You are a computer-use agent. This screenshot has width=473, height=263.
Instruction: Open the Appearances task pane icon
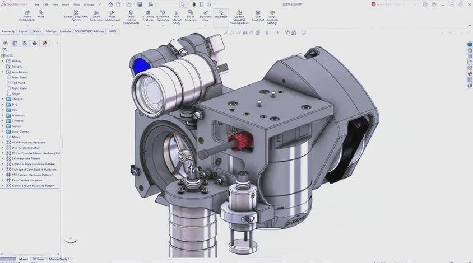click(470, 74)
